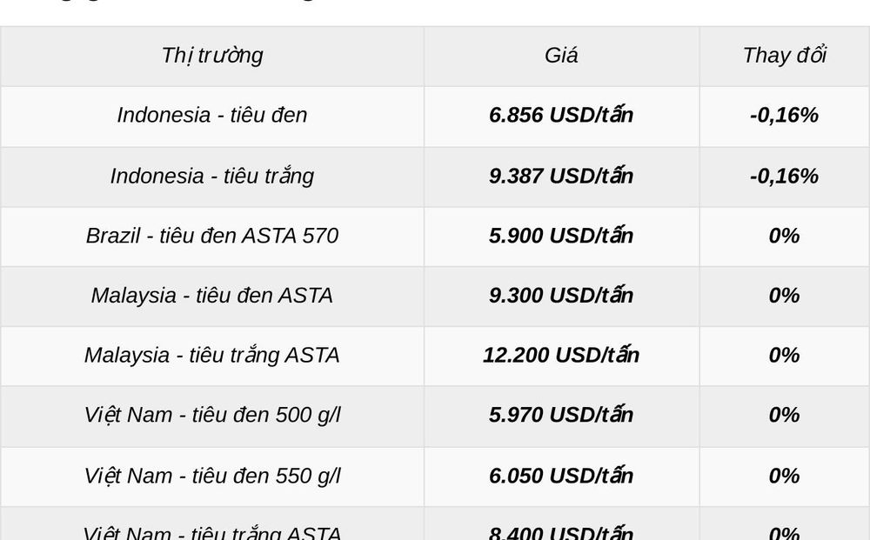
Task: Select the -0,16% change for Indonesia tiêu trắng
Action: [x=784, y=177]
